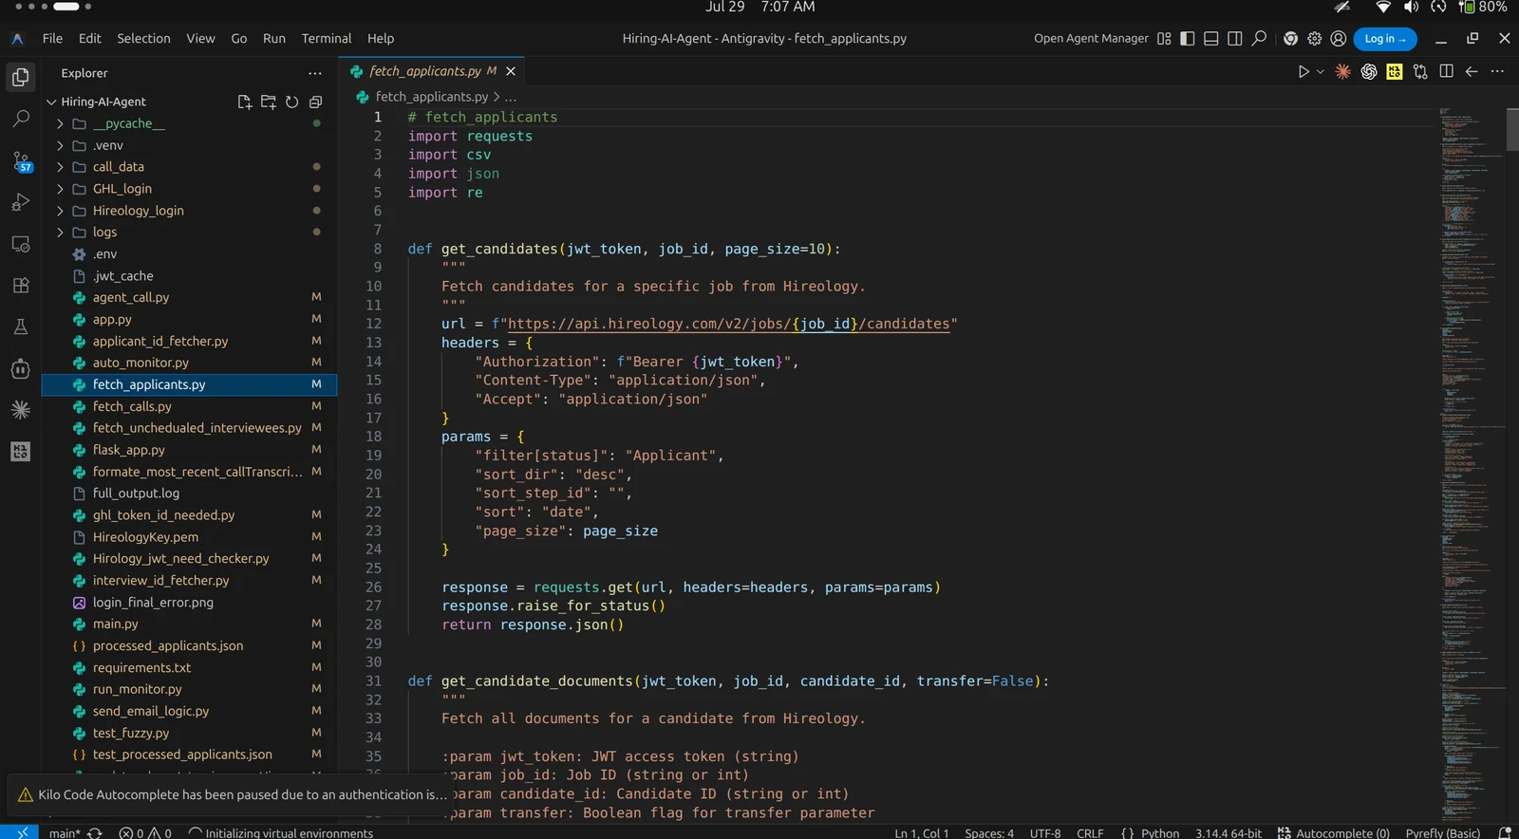Screen dimensions: 1519x839
Task: Toggle the secondary side bar layout button
Action: click(1235, 39)
